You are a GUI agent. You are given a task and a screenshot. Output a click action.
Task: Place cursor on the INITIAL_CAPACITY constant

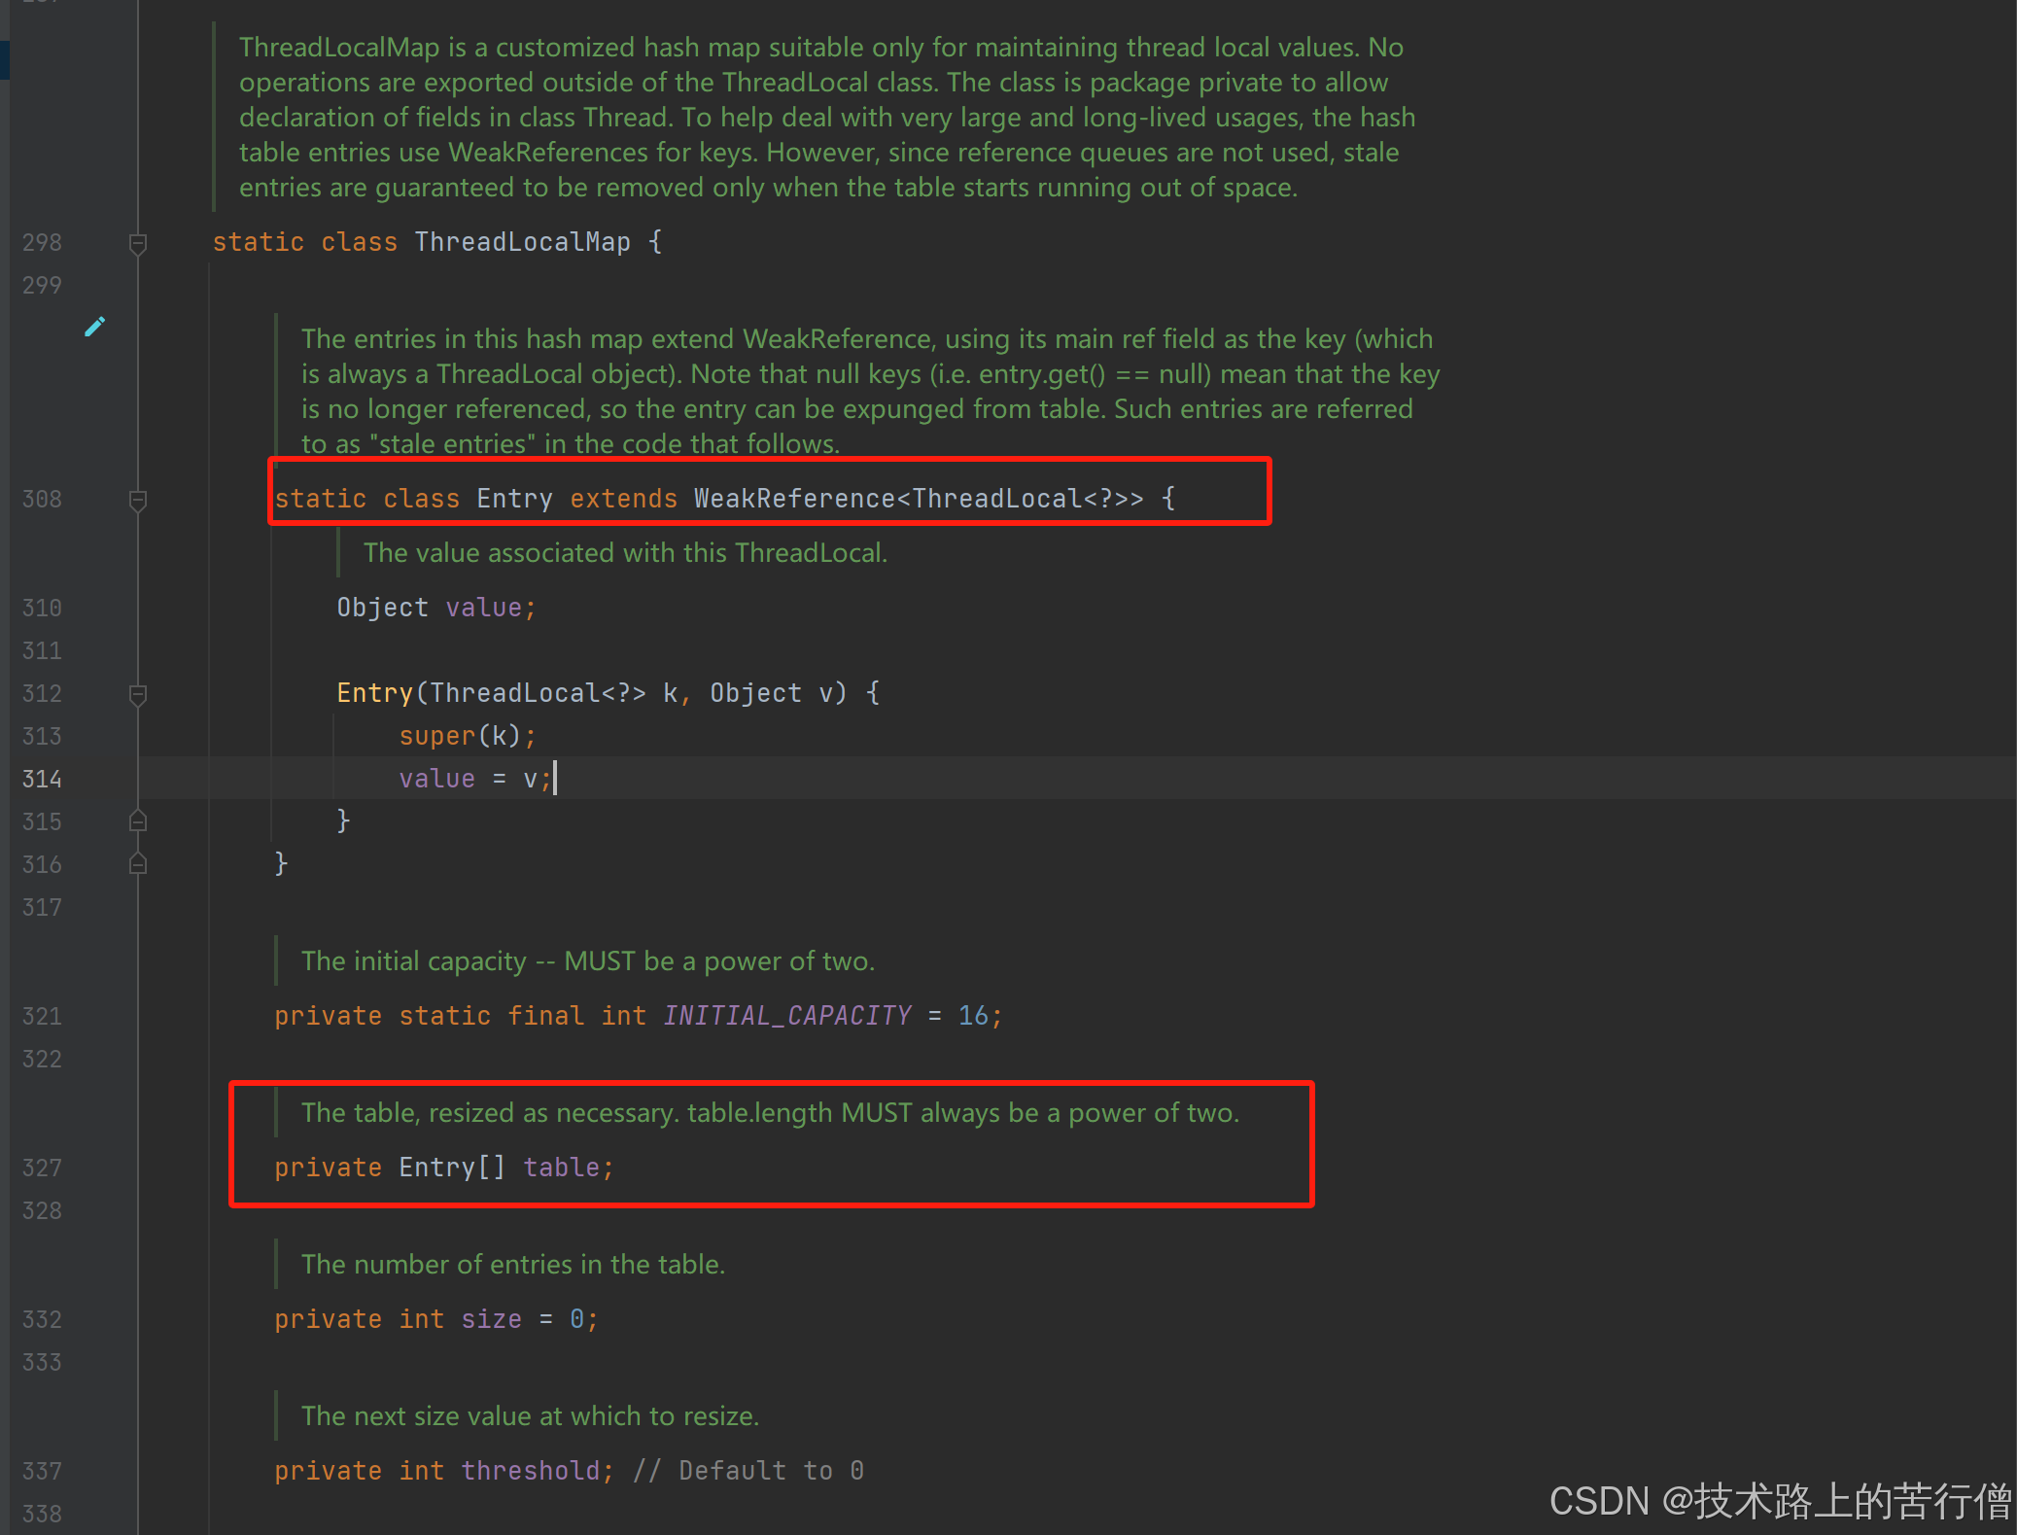coord(787,1015)
